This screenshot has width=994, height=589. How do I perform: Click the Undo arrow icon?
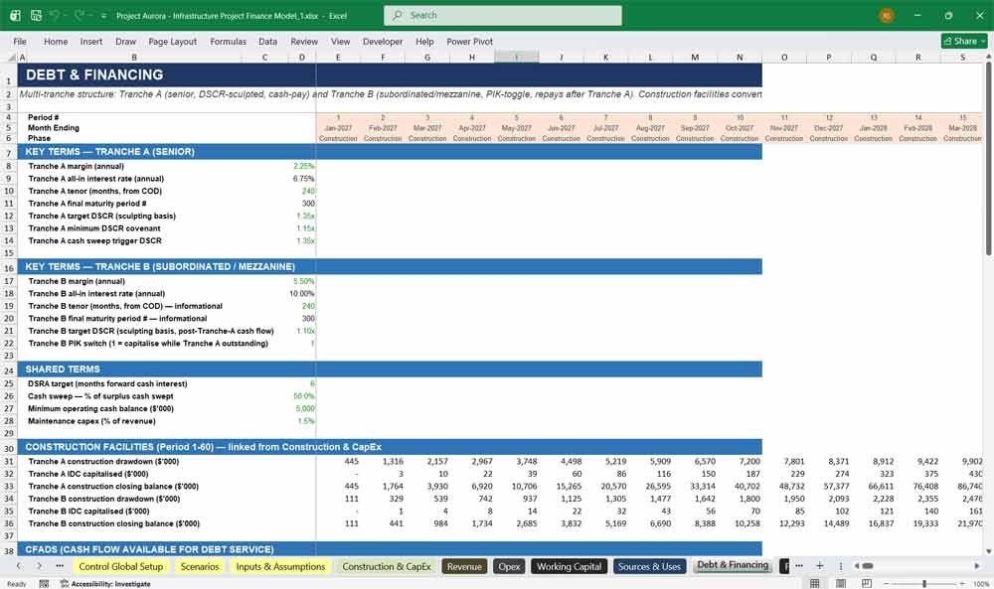coord(55,15)
